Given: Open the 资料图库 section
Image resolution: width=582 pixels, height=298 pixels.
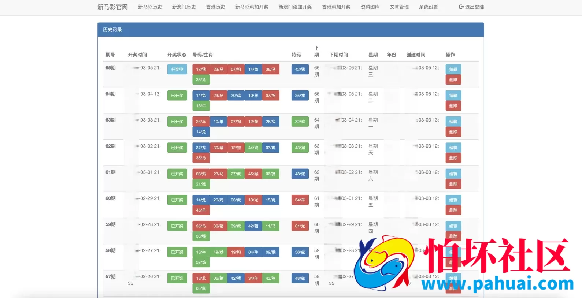Looking at the screenshot, I should (370, 7).
